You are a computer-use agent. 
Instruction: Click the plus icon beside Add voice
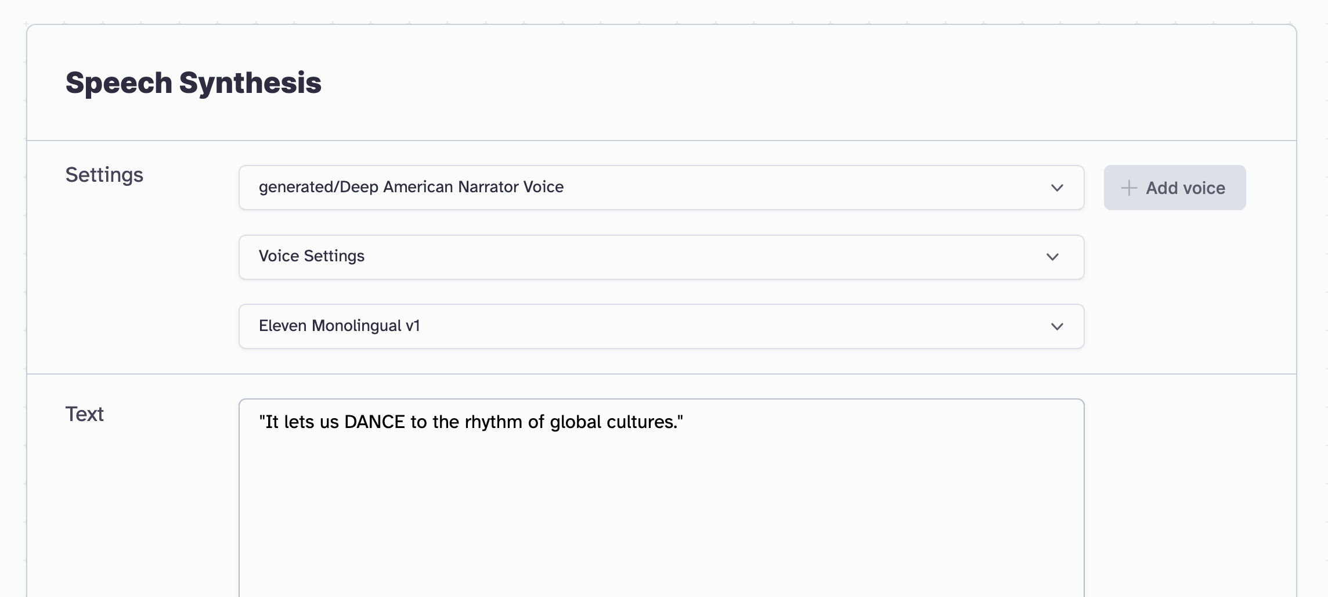[1129, 188]
